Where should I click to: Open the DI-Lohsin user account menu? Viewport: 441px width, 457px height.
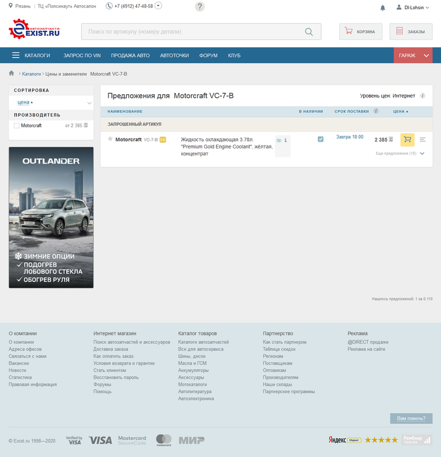413,7
